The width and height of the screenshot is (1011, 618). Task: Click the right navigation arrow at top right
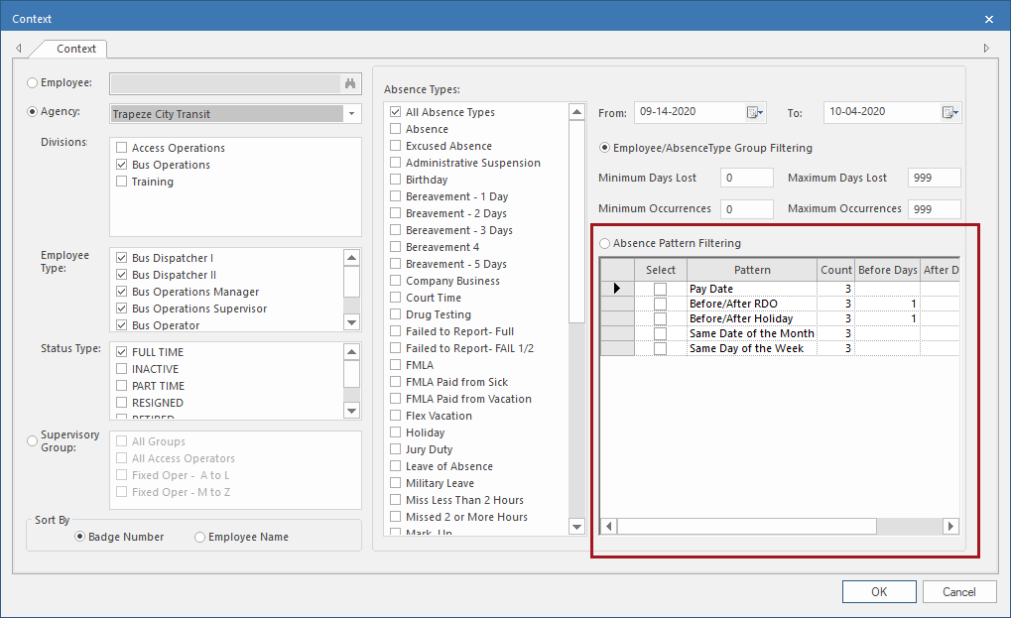click(x=985, y=48)
